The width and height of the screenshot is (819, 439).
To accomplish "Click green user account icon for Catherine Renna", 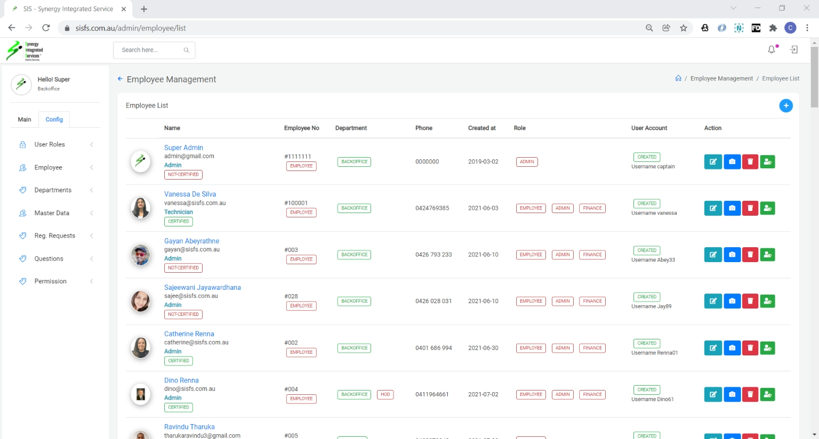I will [767, 348].
